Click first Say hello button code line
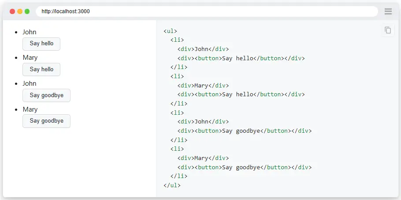The width and height of the screenshot is (401, 200). (241, 58)
